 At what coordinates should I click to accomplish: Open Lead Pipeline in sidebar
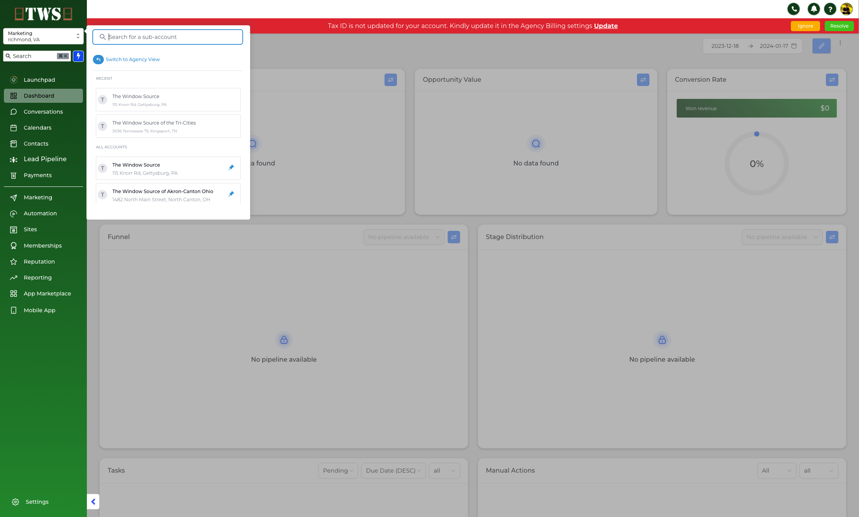pyautogui.click(x=43, y=159)
